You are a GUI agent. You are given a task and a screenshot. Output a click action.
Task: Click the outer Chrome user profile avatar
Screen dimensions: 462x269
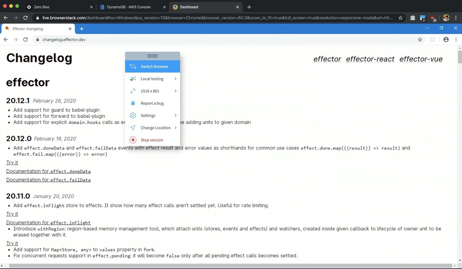point(446,18)
